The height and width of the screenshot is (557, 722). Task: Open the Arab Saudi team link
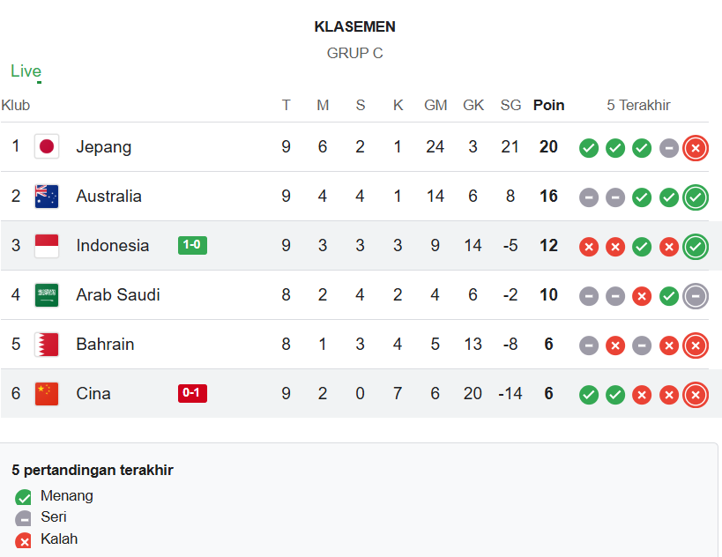pyautogui.click(x=118, y=295)
